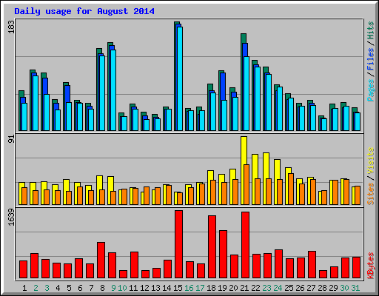Viewport: 379px width, 296px height.
Task: Select the "Visits" legend label
Action: click(371, 161)
